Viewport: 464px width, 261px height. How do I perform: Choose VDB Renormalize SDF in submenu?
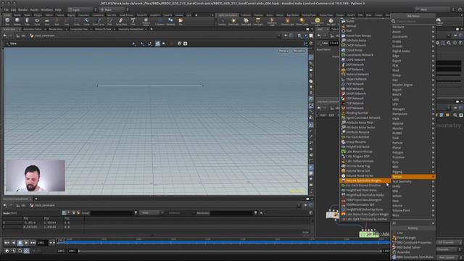(x=365, y=204)
